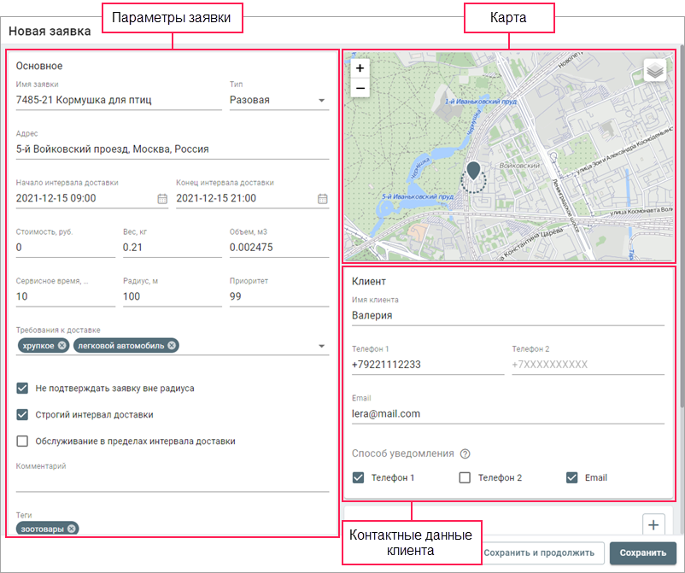Screen dimensions: 685x573
Task: Click the plus button below client panel
Action: pyautogui.click(x=653, y=524)
